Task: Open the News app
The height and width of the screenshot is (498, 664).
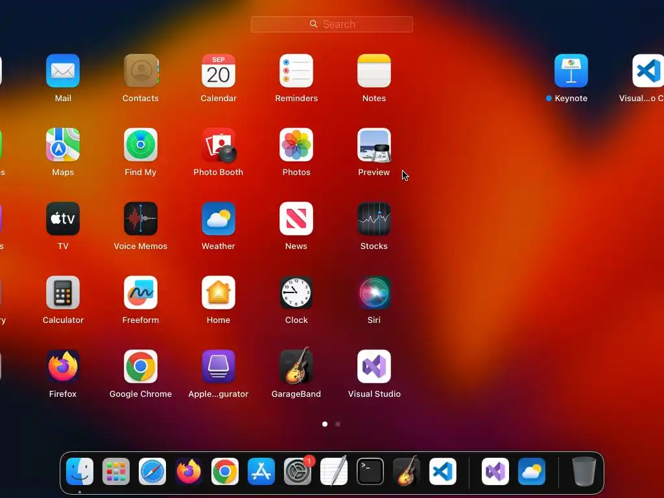Action: point(296,219)
